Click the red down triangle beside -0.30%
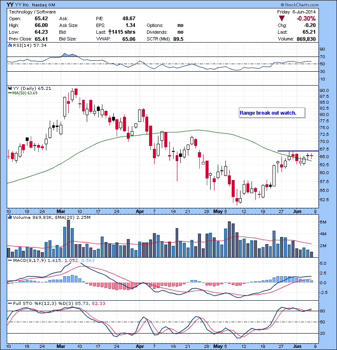Viewport: 337px width, 350px height. tap(282, 19)
